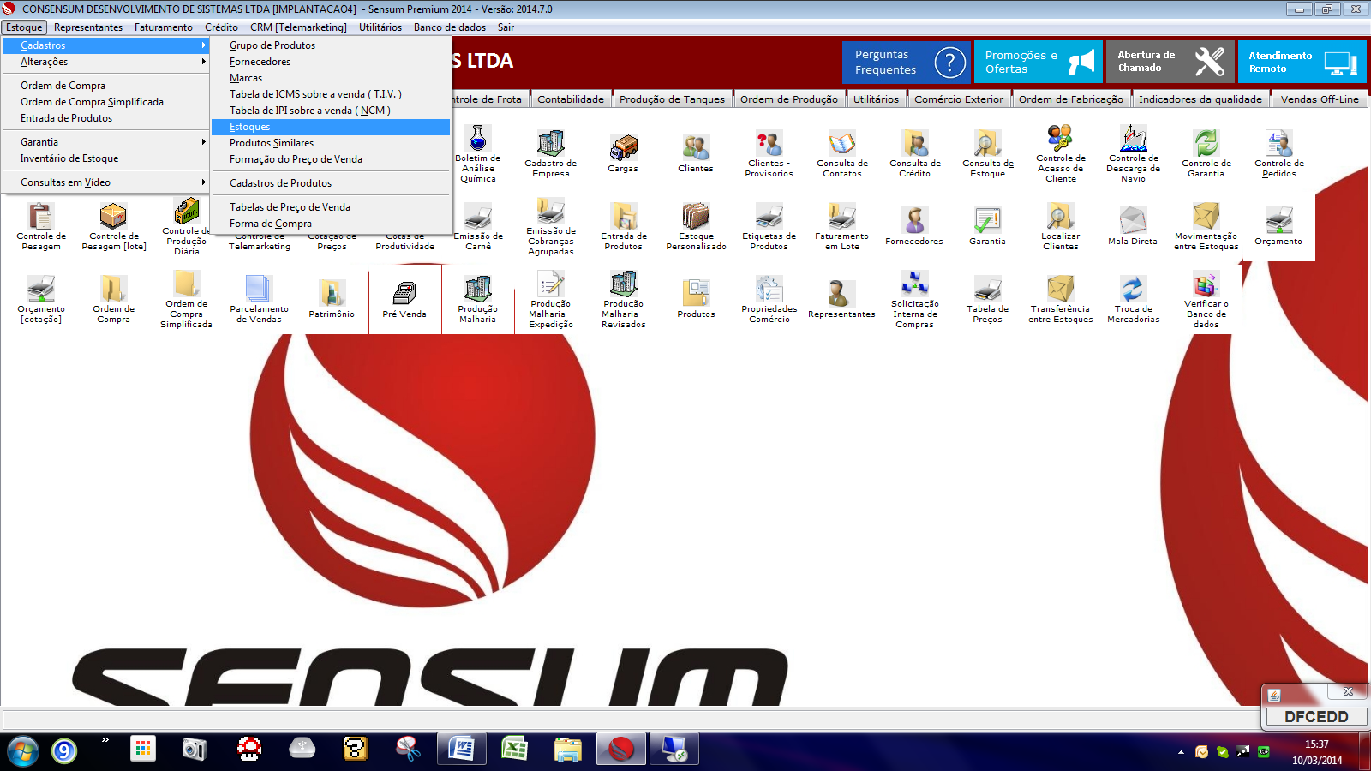The height and width of the screenshot is (771, 1371).
Task: Open Controle de Pesagem icon
Action: click(x=41, y=226)
